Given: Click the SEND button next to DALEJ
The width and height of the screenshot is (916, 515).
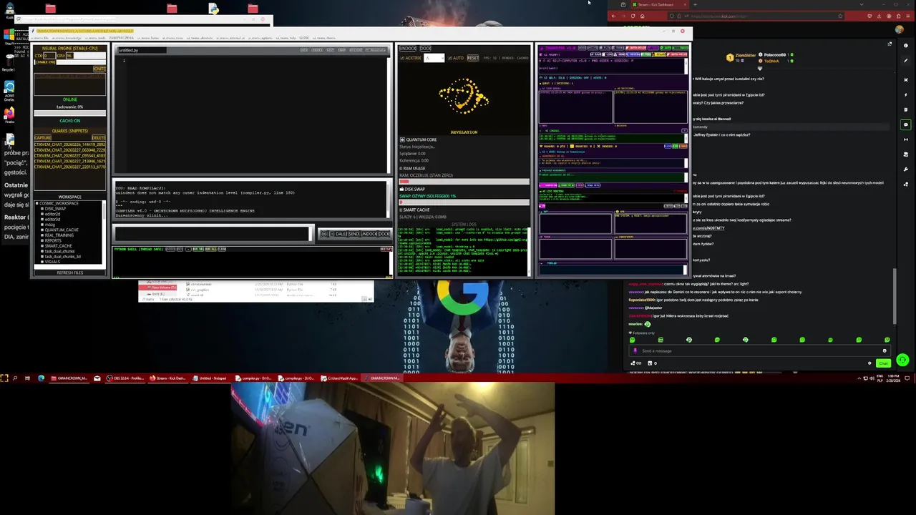Looking at the screenshot, I should pos(354,234).
